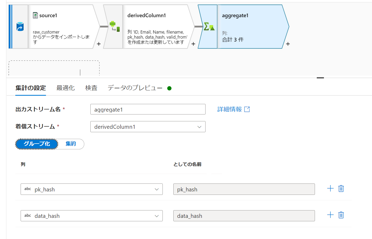This screenshot has height=239, width=372.
Task: Click the aggregate1 sigma icon
Action: click(209, 26)
